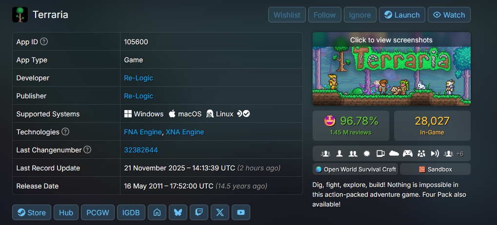
Task: Click the three-people icon next to +6
Action: (448, 153)
